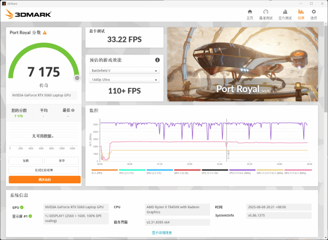Expand 显示详细信息 under system info
This screenshot has width=328, height=240.
161,232
